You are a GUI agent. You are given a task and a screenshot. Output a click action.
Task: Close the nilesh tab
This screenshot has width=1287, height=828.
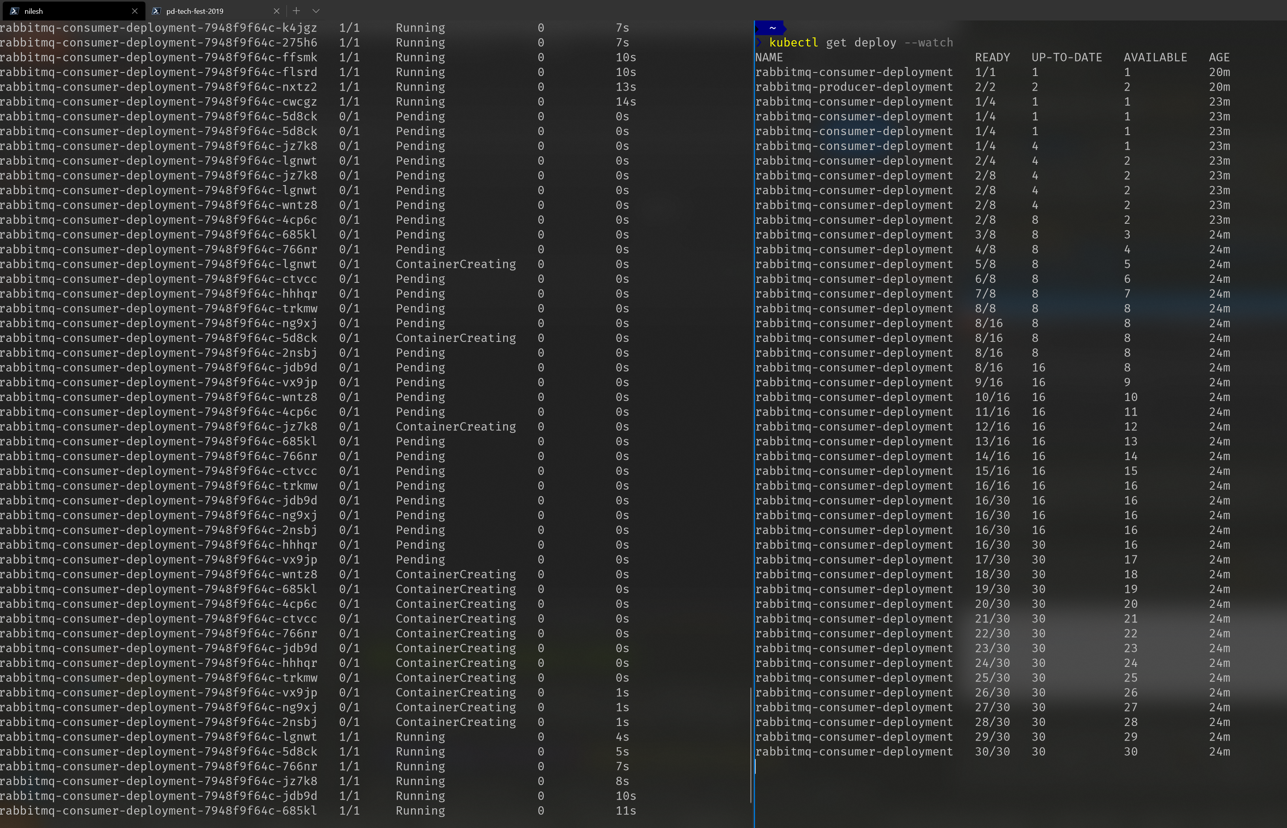point(134,11)
